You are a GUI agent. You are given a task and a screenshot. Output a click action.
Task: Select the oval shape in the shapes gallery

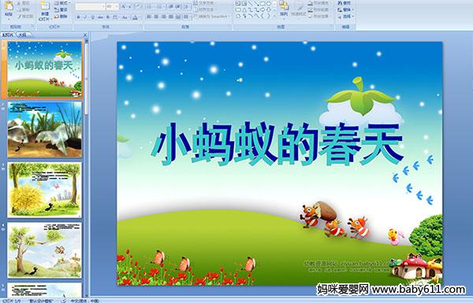(x=269, y=3)
